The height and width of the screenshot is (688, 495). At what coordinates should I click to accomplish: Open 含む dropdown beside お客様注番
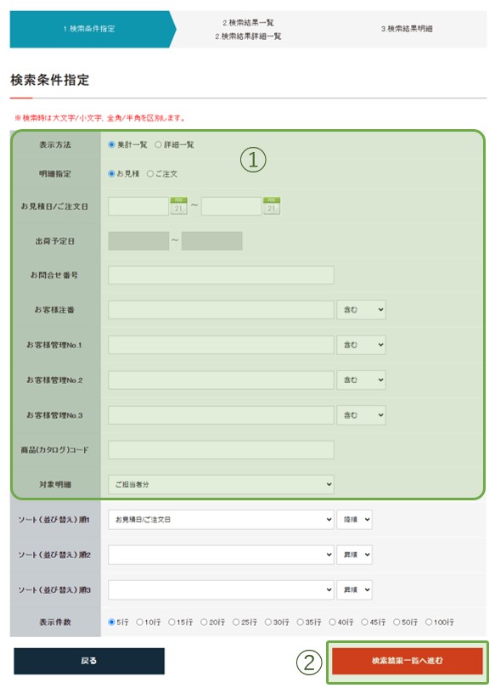(362, 310)
